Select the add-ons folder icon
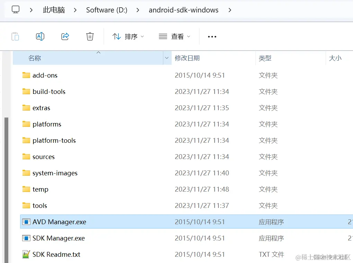 (26, 75)
